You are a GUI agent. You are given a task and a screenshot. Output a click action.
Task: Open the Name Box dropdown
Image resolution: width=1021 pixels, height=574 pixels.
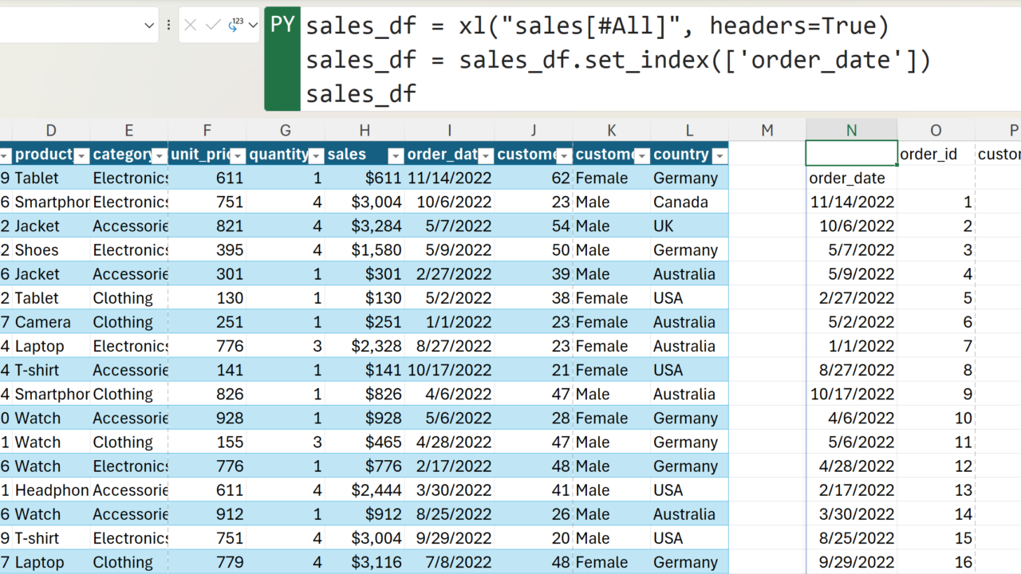point(149,26)
